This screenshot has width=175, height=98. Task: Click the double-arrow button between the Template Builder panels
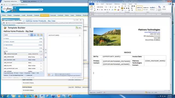click(x=46, y=57)
